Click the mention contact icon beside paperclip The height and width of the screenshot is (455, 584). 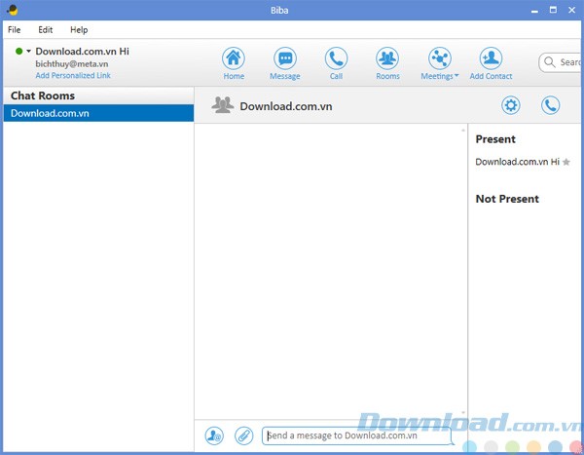(215, 436)
